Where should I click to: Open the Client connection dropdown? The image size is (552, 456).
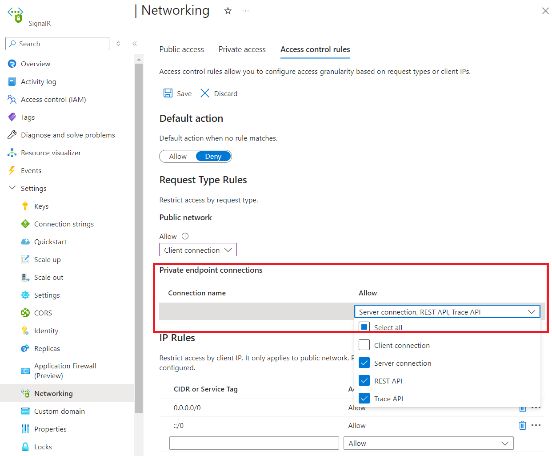click(x=198, y=250)
